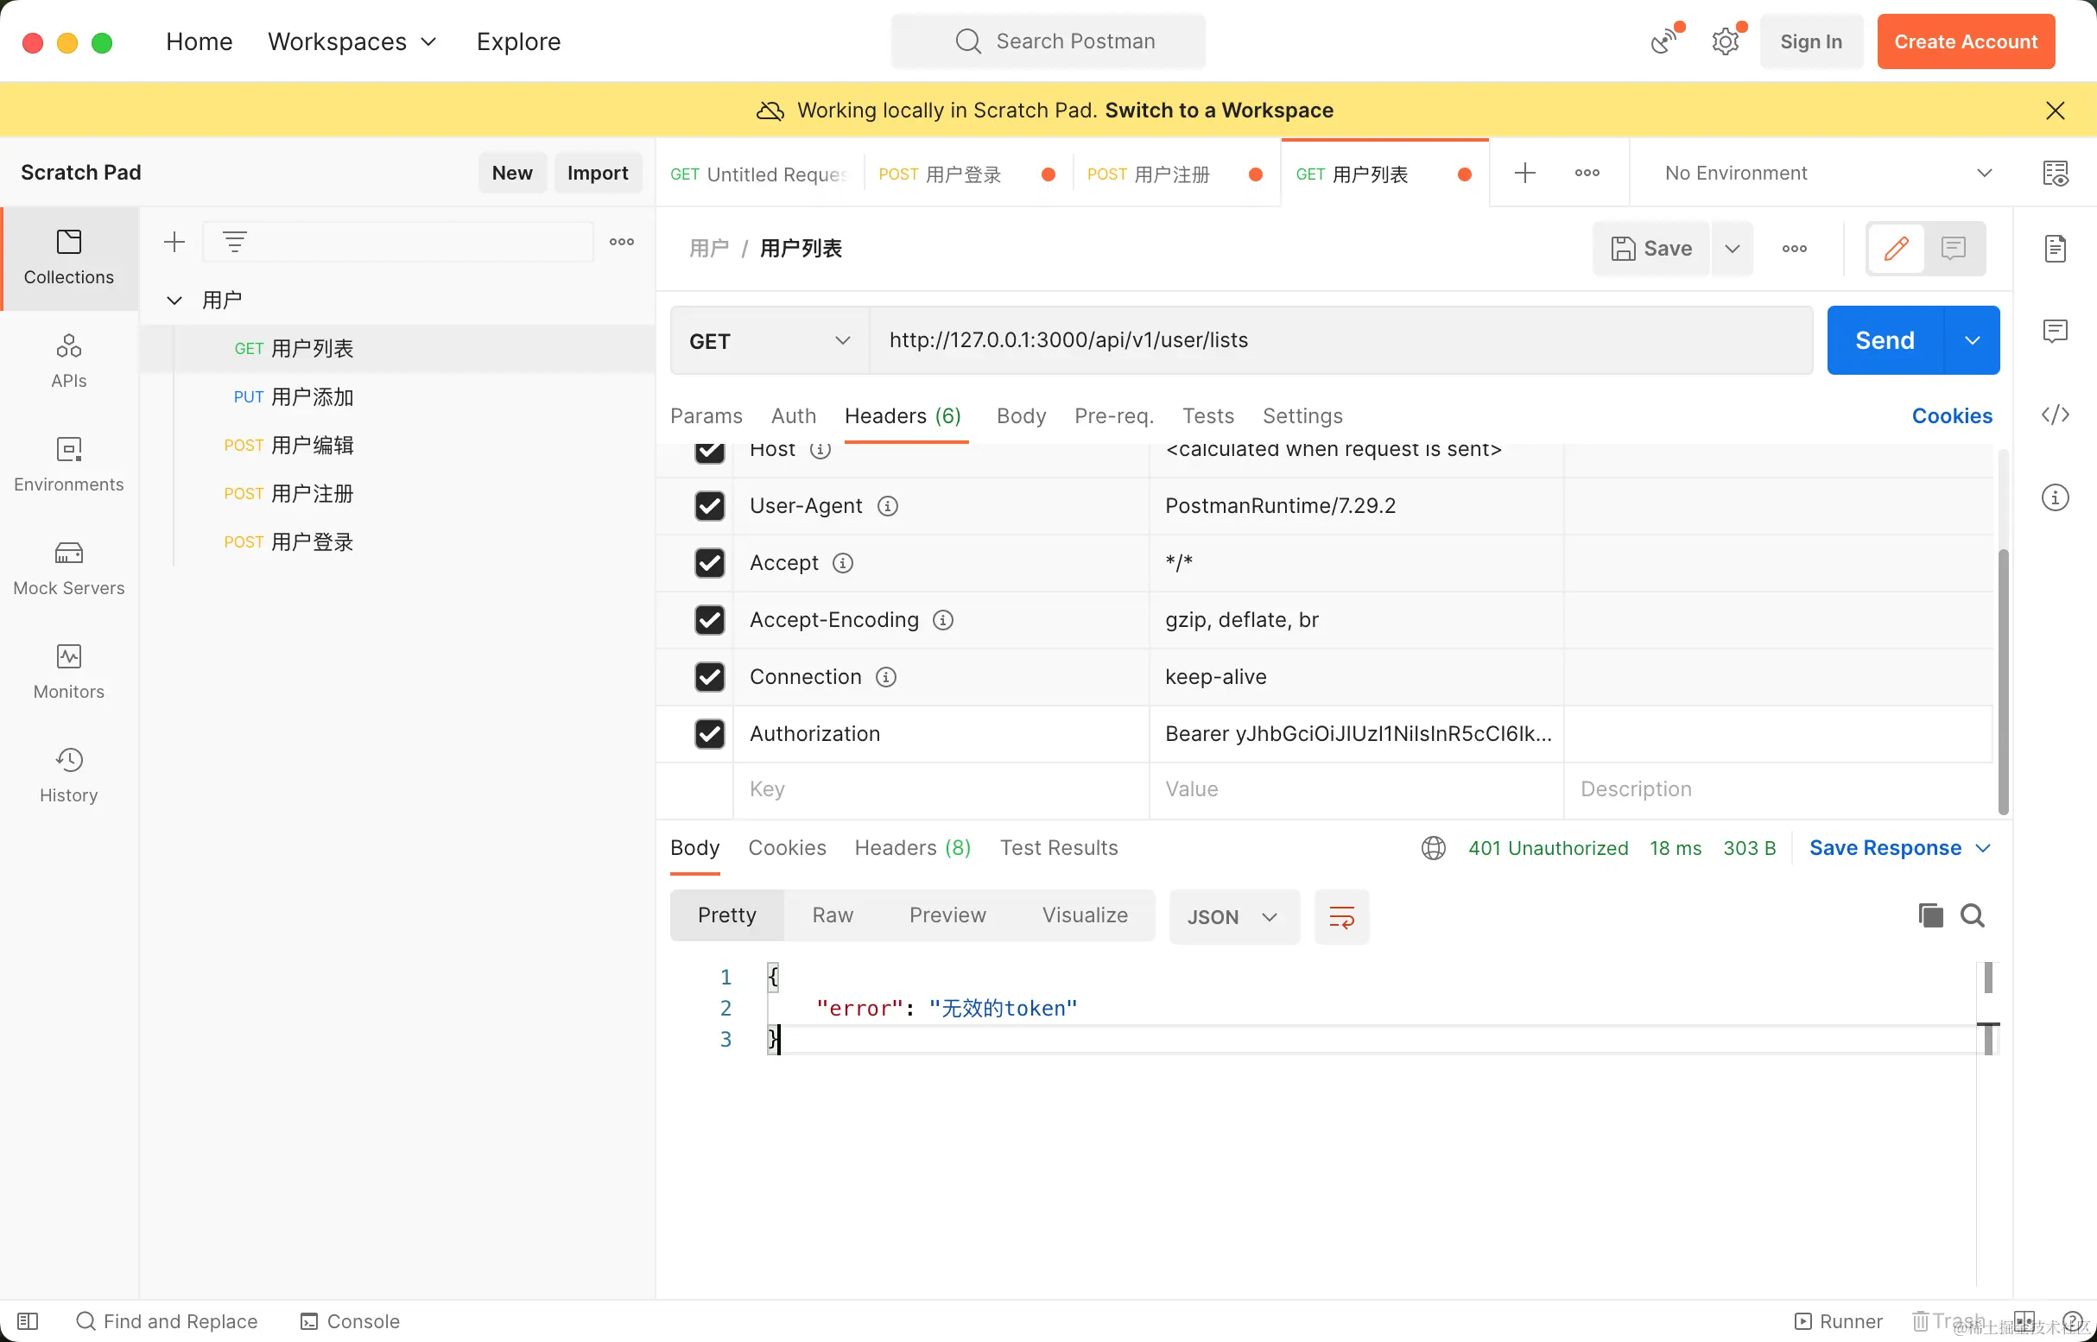Open the Monitors sidebar section
Screen dimensions: 2097x1342
69,671
